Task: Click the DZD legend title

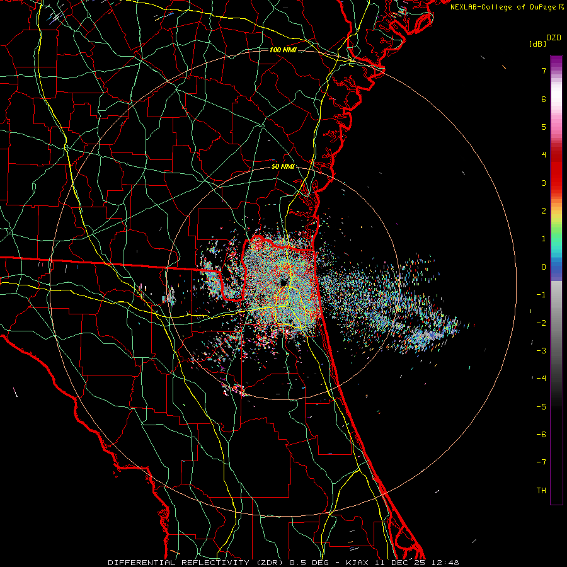Action: [x=554, y=38]
